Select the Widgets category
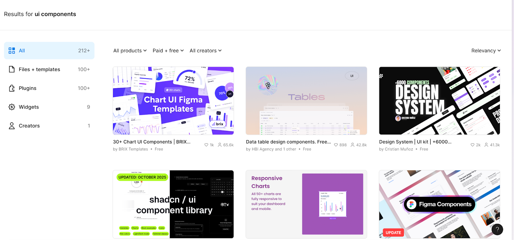514x240 pixels. (49, 107)
